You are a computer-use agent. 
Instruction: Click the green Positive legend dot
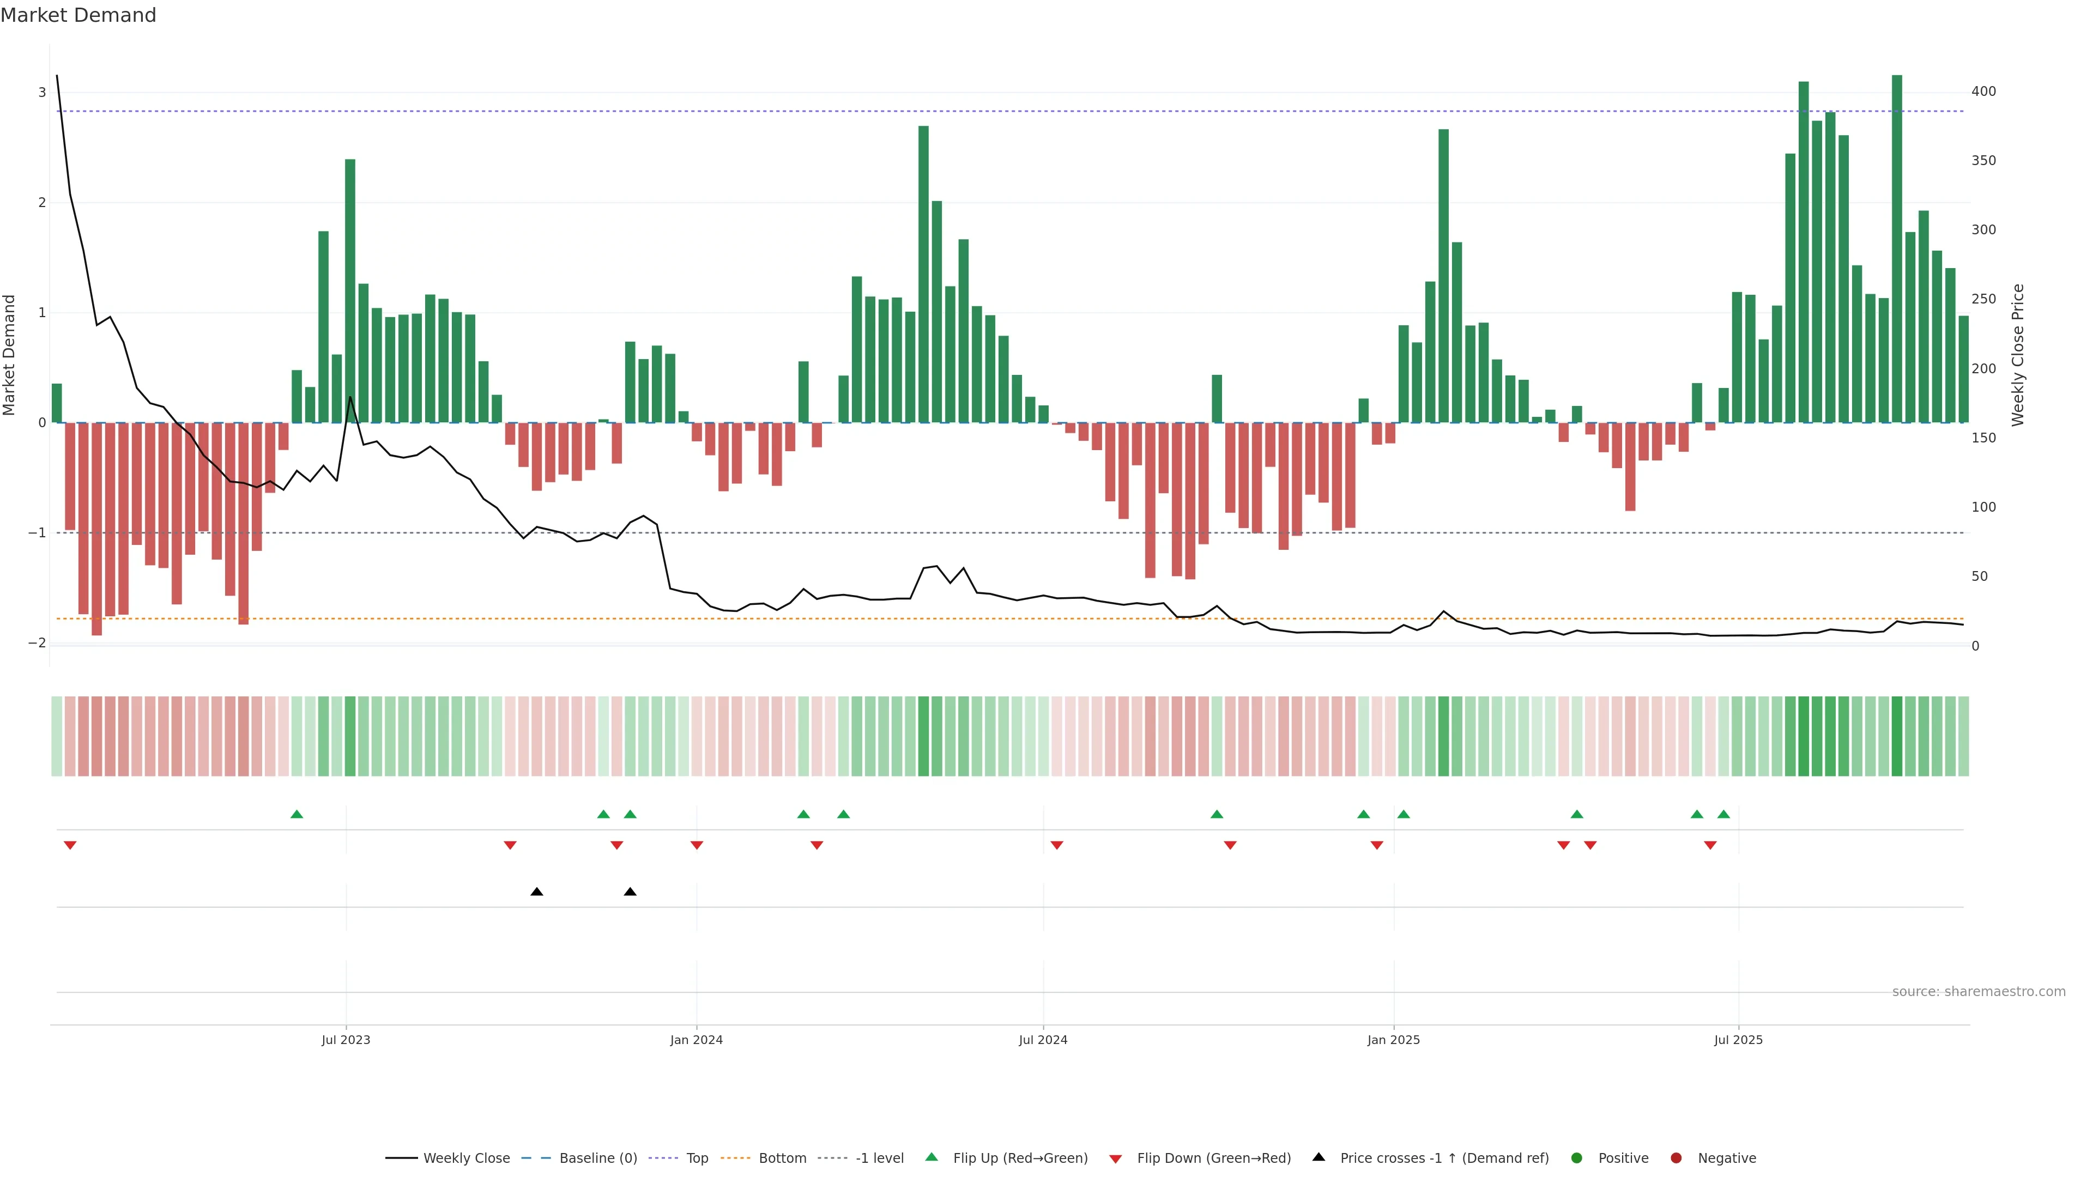pyautogui.click(x=1577, y=1158)
